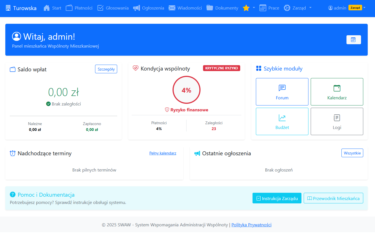375x235 pixels.
Task: Go to Wiadomości menu item
Action: point(190,8)
